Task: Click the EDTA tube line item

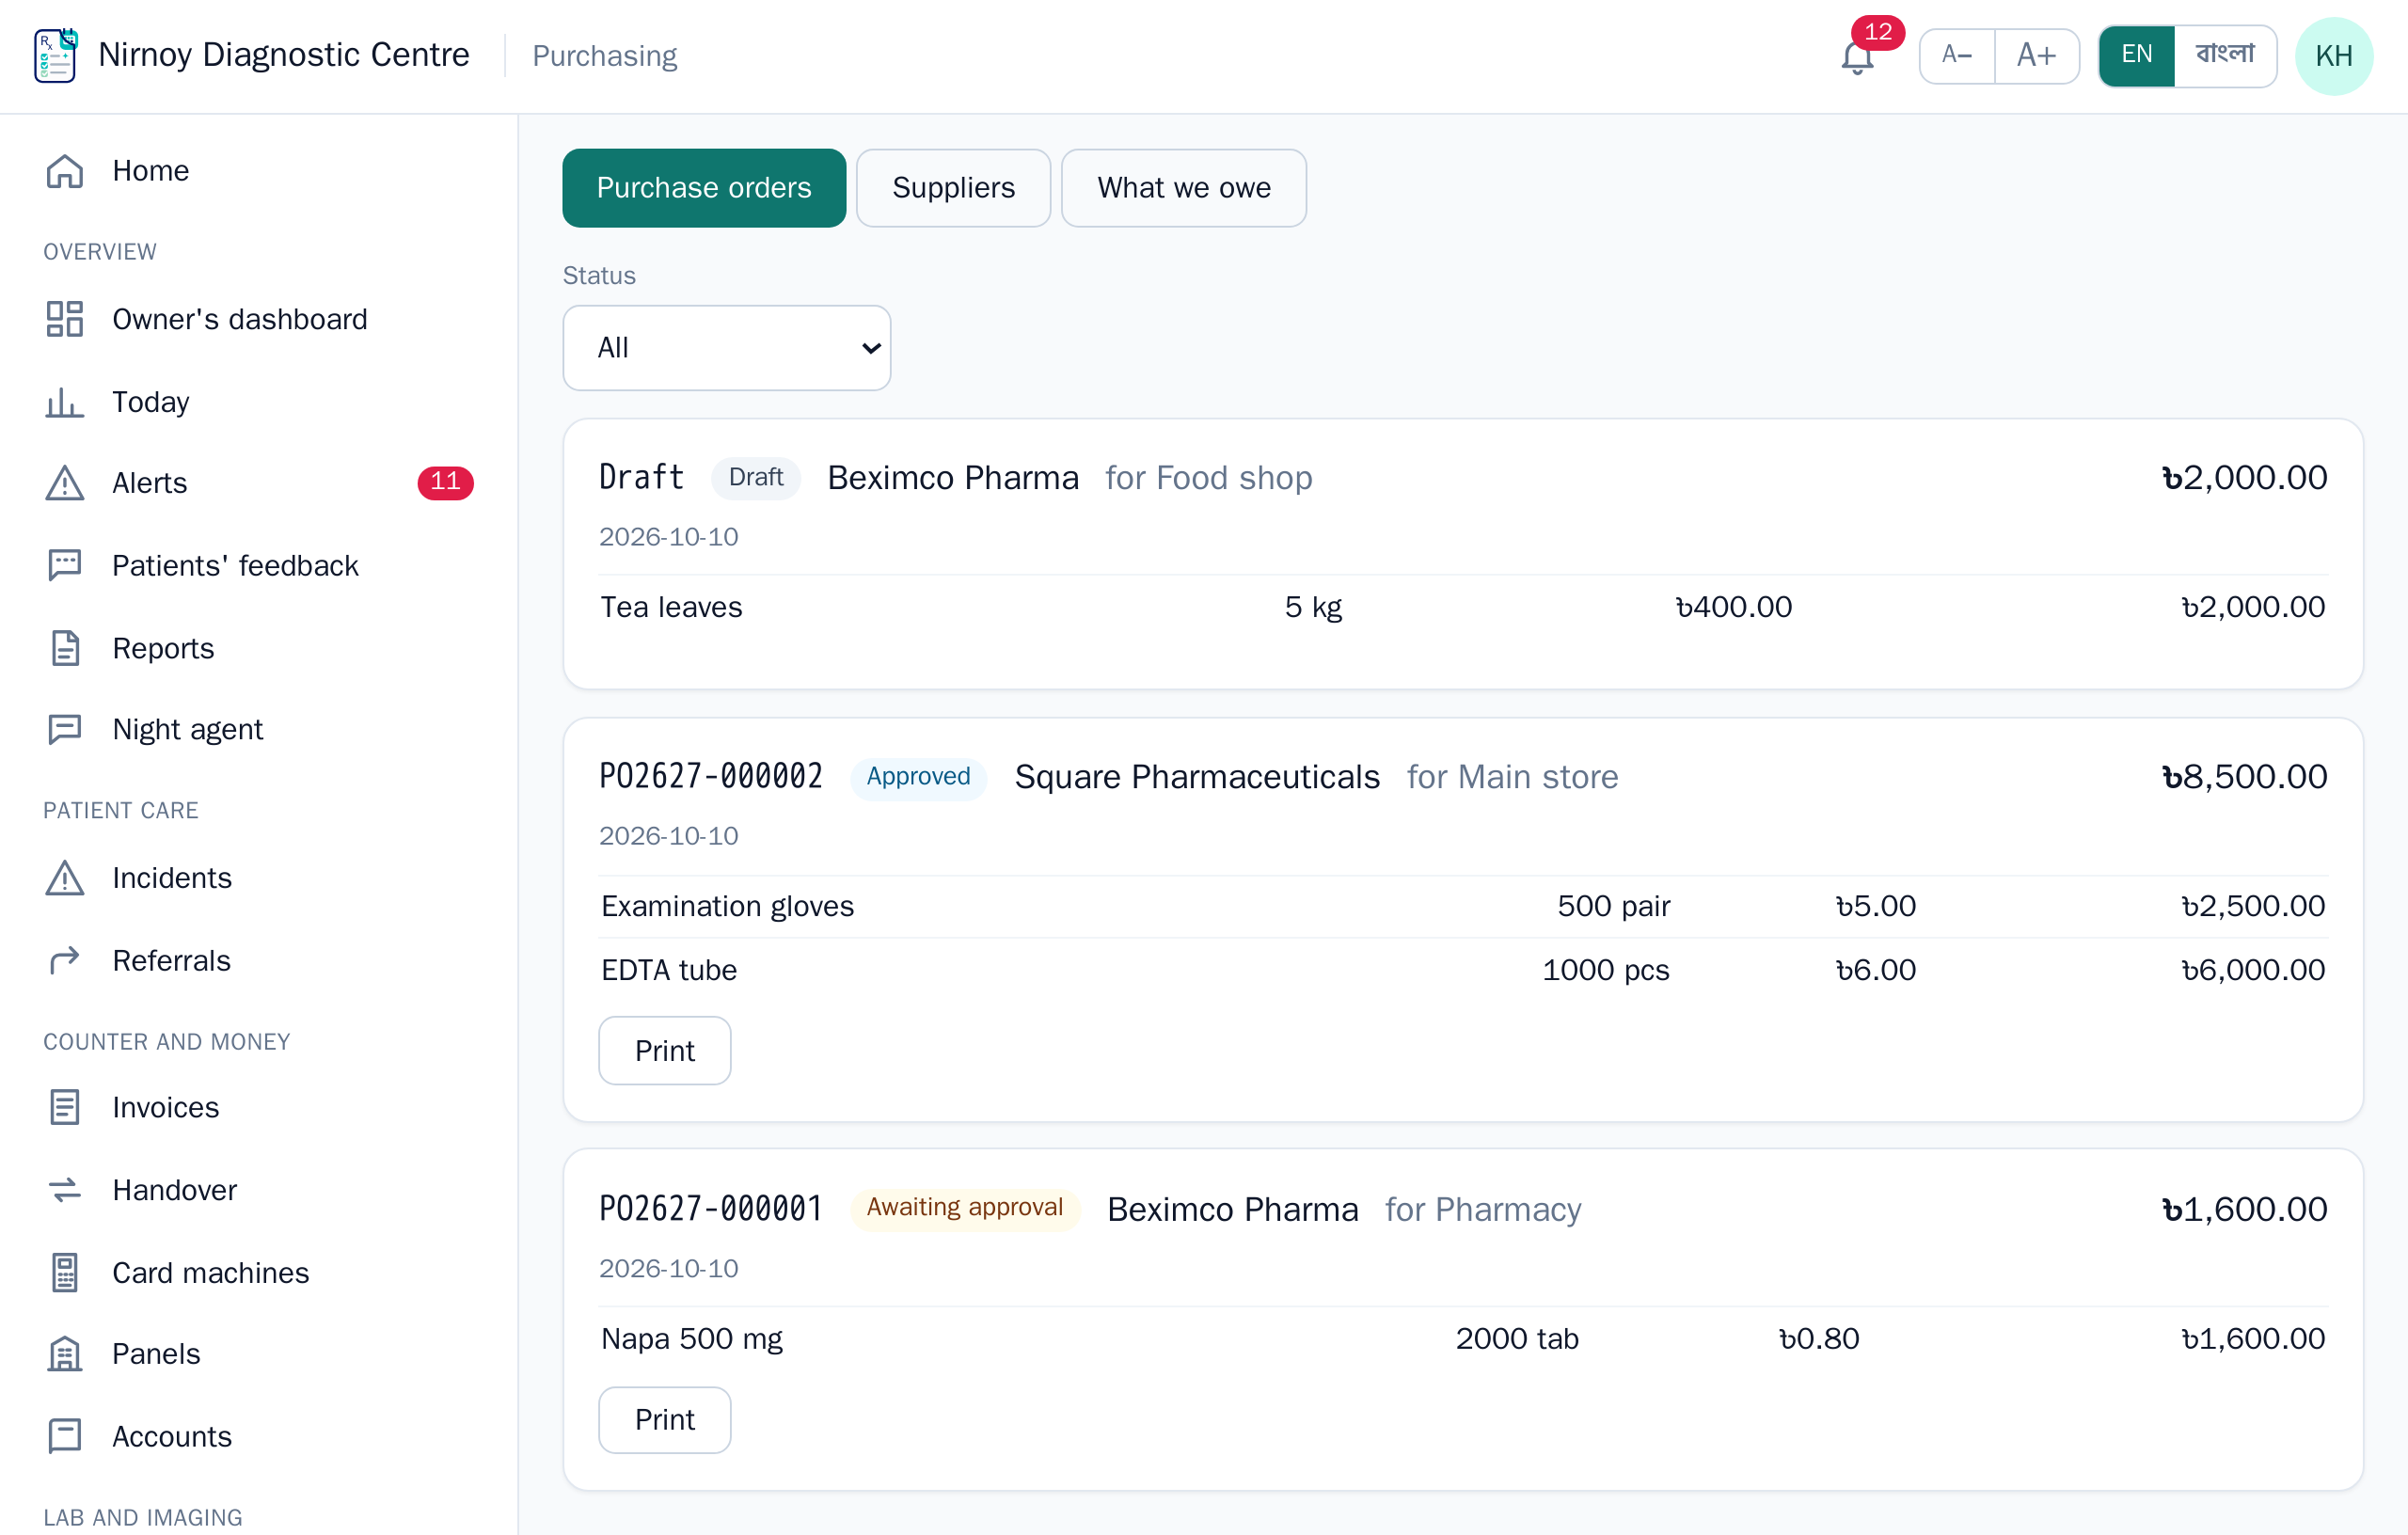Action: point(1463,970)
